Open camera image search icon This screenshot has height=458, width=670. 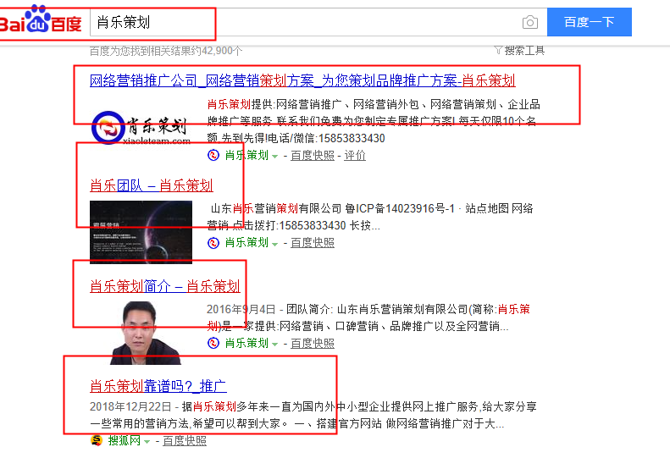click(x=529, y=23)
